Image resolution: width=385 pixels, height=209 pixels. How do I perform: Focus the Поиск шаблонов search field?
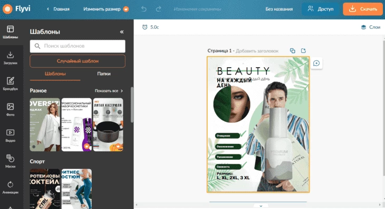[x=78, y=46]
